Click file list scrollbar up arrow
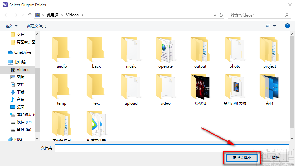The image size is (295, 166). tap(292, 34)
